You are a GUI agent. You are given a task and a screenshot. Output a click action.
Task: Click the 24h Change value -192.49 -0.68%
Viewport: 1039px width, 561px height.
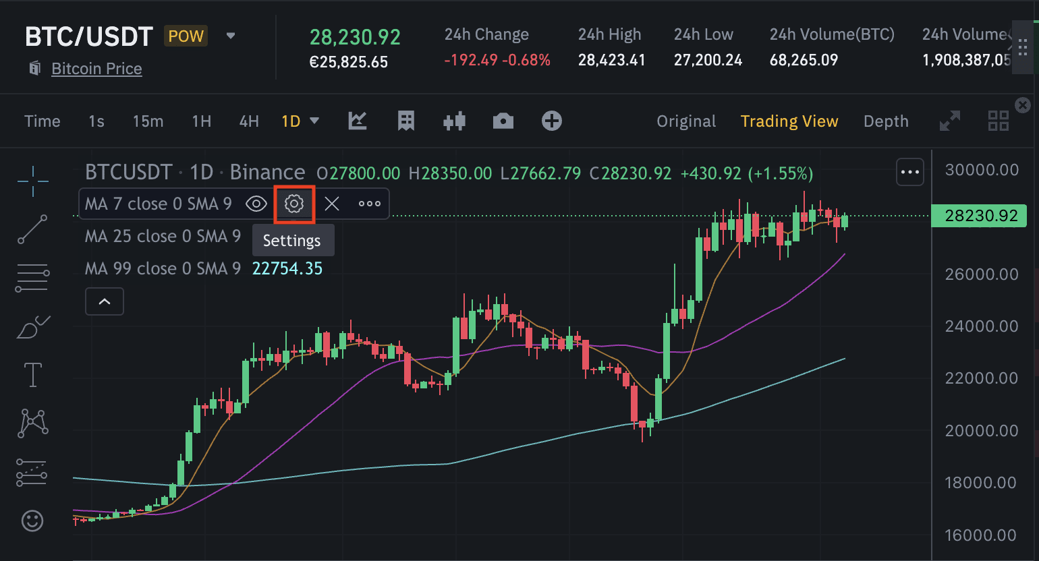[x=497, y=60]
